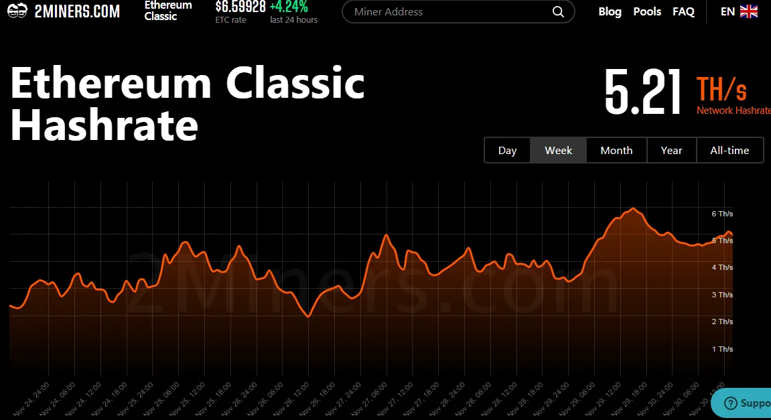Click the 4 Th/s axis label
The width and height of the screenshot is (771, 420).
coord(722,267)
